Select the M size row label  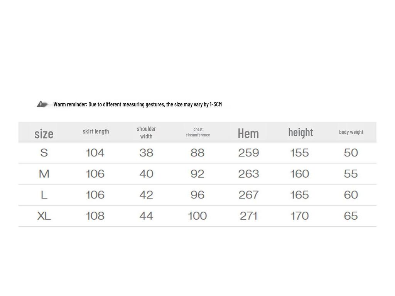coord(44,174)
